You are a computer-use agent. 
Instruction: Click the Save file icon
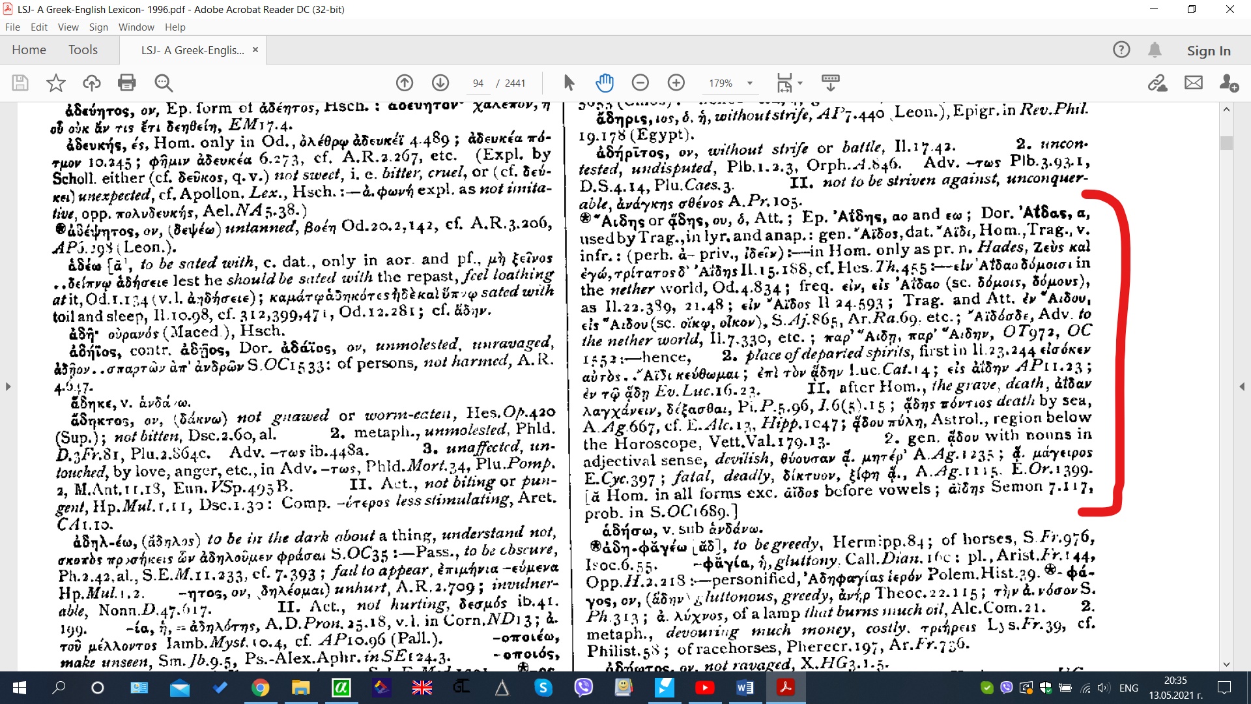pyautogui.click(x=20, y=83)
